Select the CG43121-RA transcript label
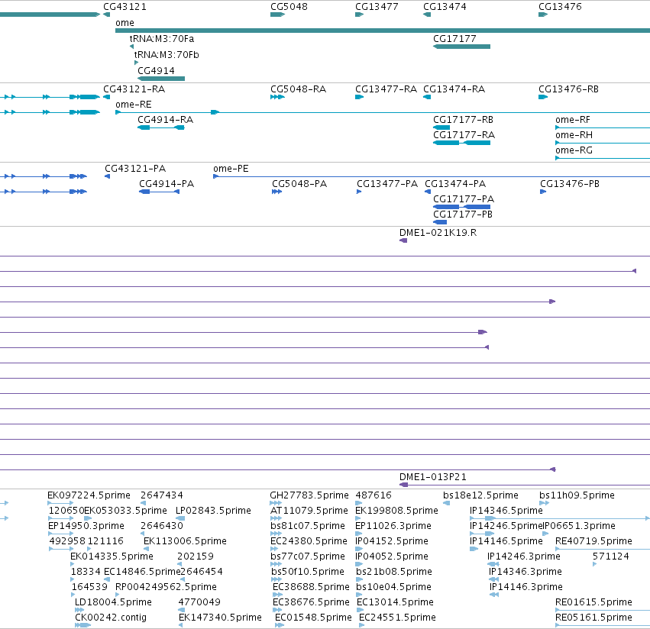The height and width of the screenshot is (629, 650). 134,89
